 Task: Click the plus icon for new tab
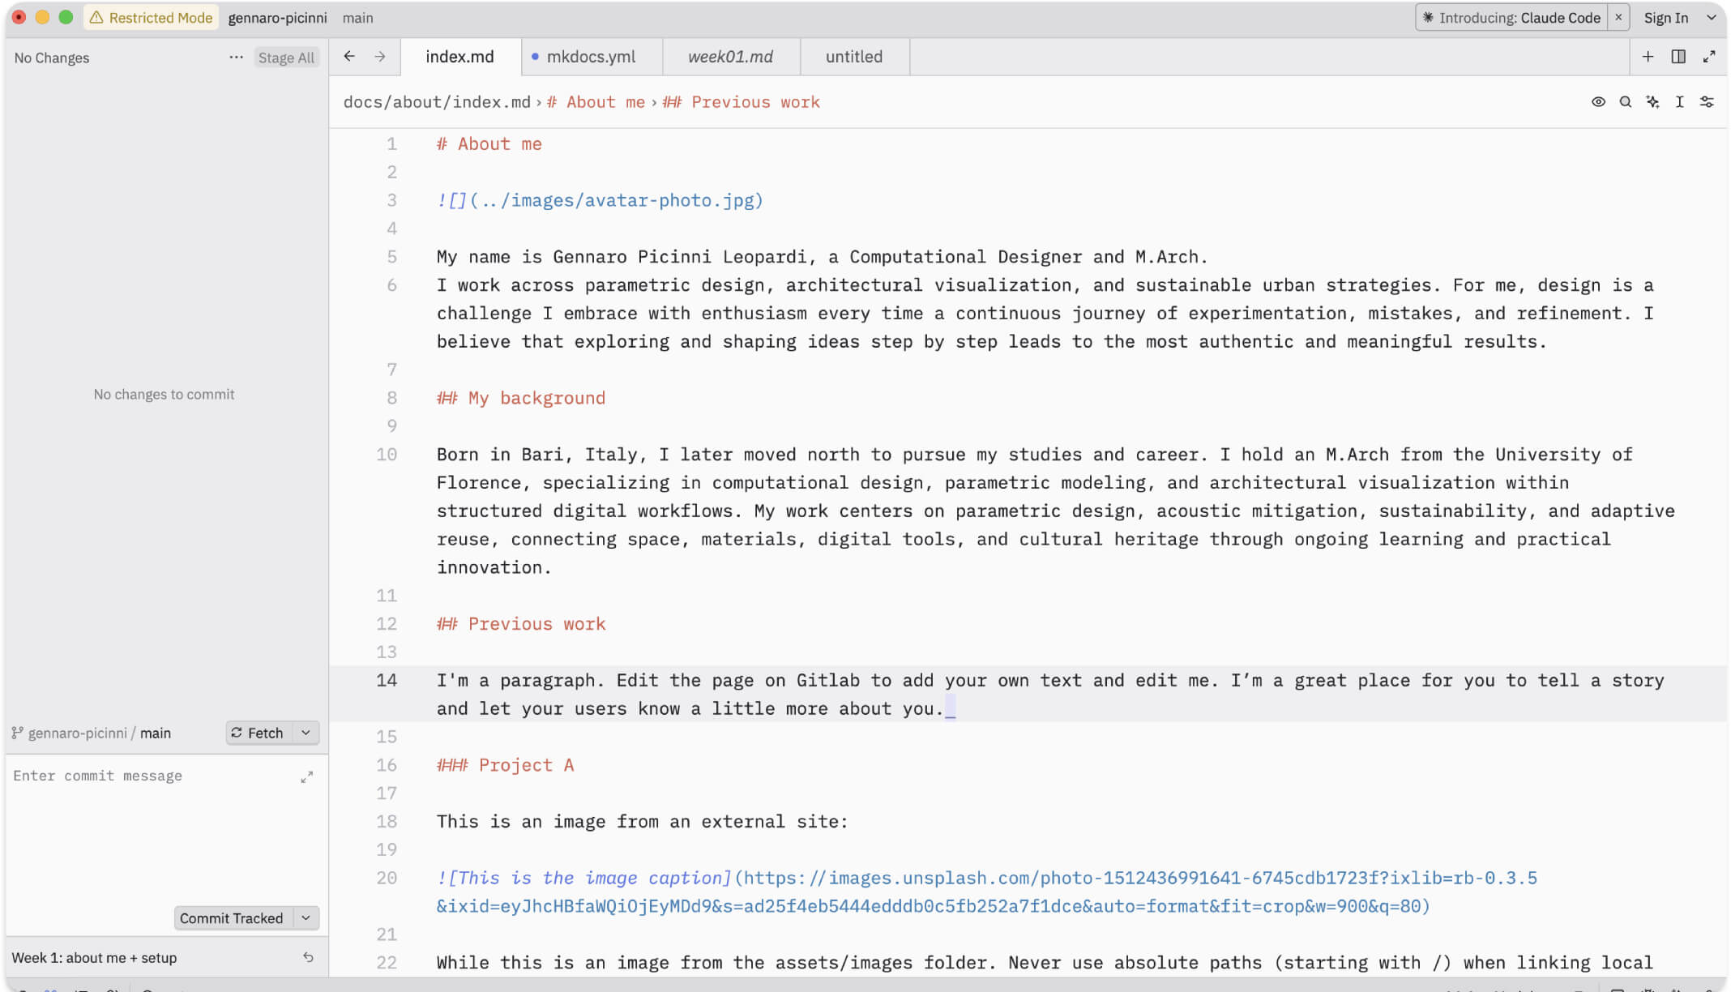pyautogui.click(x=1648, y=57)
